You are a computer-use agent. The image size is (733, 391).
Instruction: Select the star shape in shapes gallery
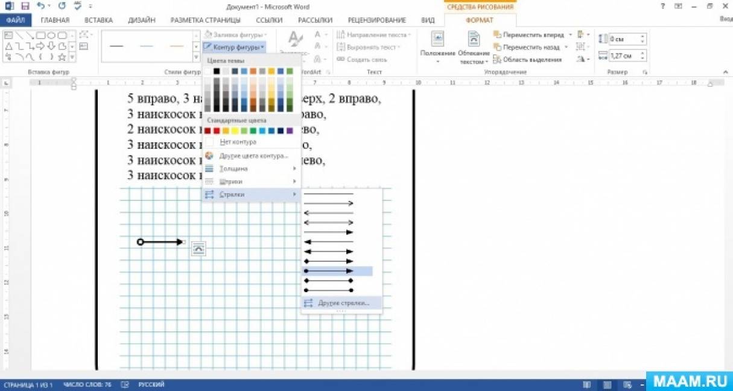tap(62, 57)
